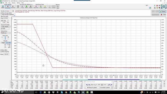Open Vertical Axis Profit/Loss dropdown
Screen dimensions: 167x94
(x=6, y=33)
